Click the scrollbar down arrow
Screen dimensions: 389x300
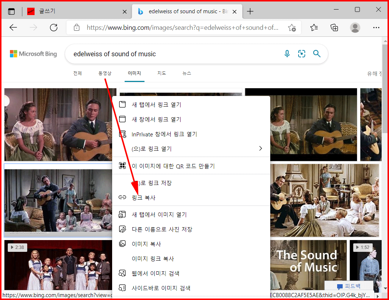[385, 288]
